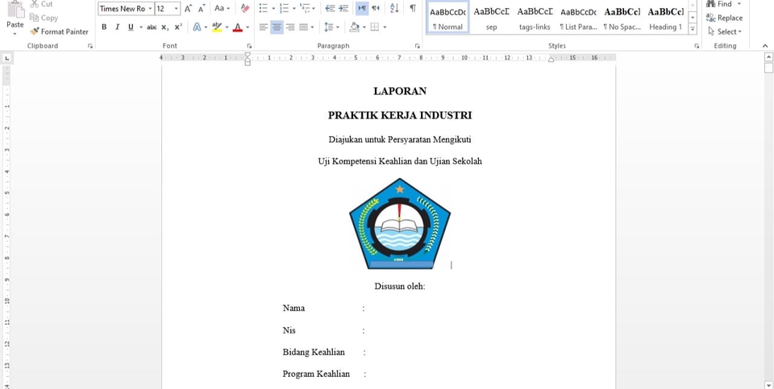Click the LAPORAN title text
774x389 pixels.
tap(400, 91)
